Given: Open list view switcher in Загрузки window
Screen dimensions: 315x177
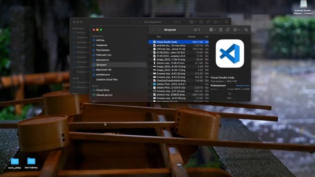Looking at the screenshot, I should tap(197, 29).
